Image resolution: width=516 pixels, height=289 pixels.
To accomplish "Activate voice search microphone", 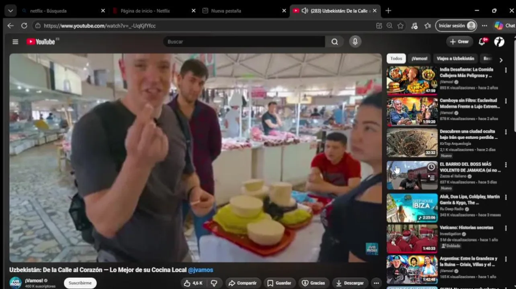I will [x=355, y=42].
